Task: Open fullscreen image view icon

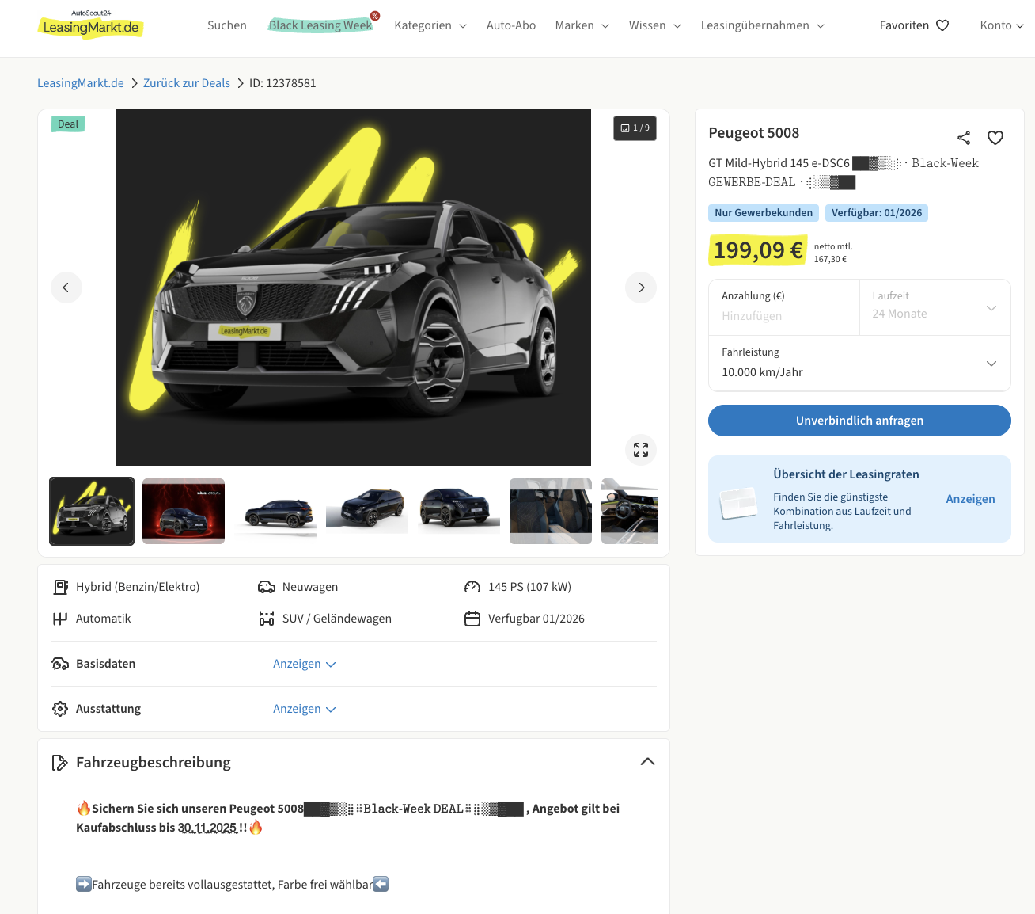Action: (x=641, y=450)
